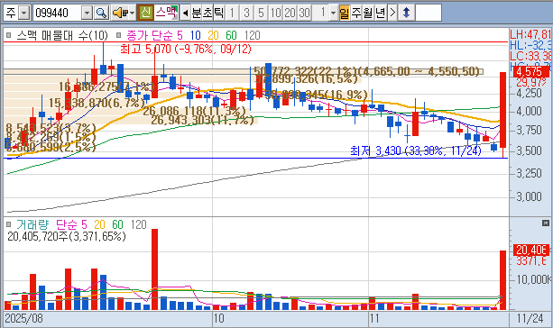Screen dimensions: 553x328
Task: Click the LH:47.81 statistic at top right
Action: (x=530, y=34)
